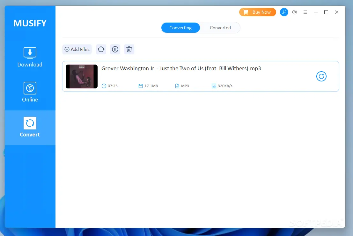353x236 pixels.
Task: Click the 320Kb/s bitrate value
Action: 225,86
